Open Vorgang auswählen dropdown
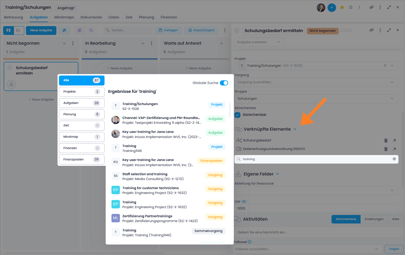This screenshot has width=405, height=255. coord(316,82)
